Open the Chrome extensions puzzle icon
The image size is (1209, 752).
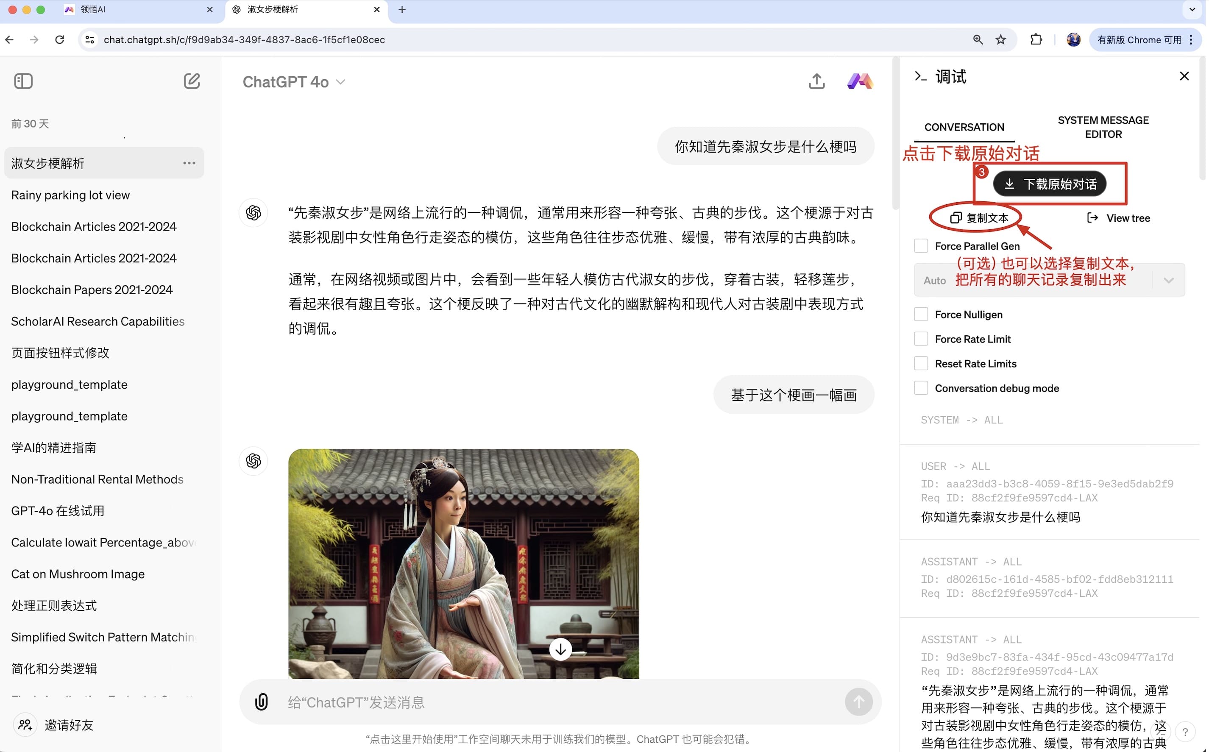click(1036, 40)
